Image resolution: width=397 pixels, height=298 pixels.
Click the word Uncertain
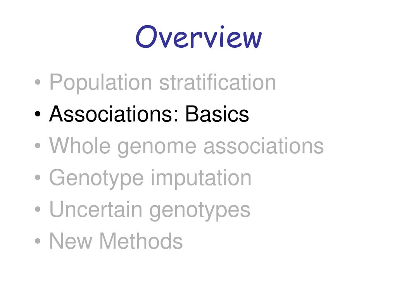click(x=96, y=209)
